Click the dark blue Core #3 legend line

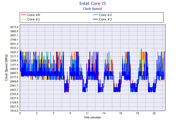(95, 19)
